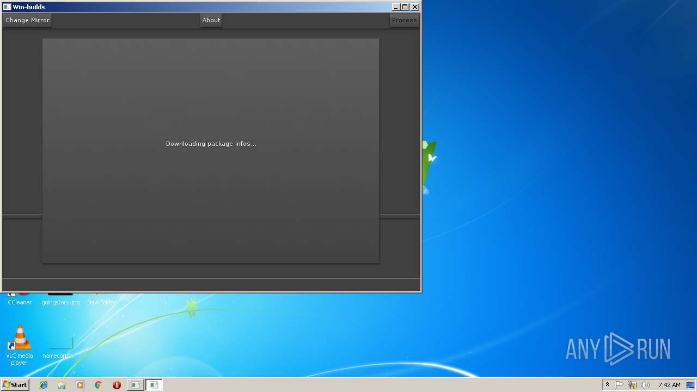Click Show Desktop button in taskbar corner
Image resolution: width=697 pixels, height=392 pixels.
691,385
